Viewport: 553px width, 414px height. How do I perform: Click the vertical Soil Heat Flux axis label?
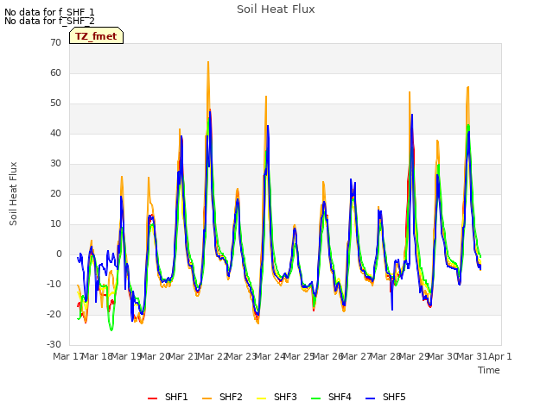[x=13, y=193]
